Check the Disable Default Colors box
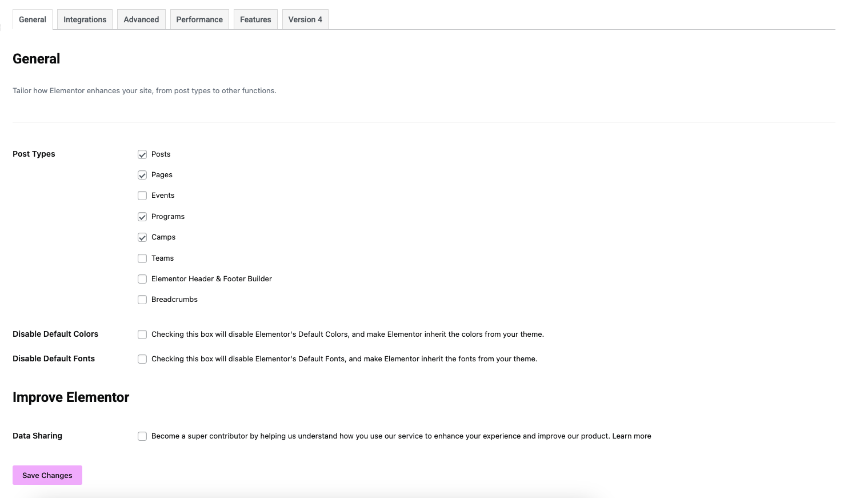This screenshot has width=848, height=498. (x=142, y=334)
